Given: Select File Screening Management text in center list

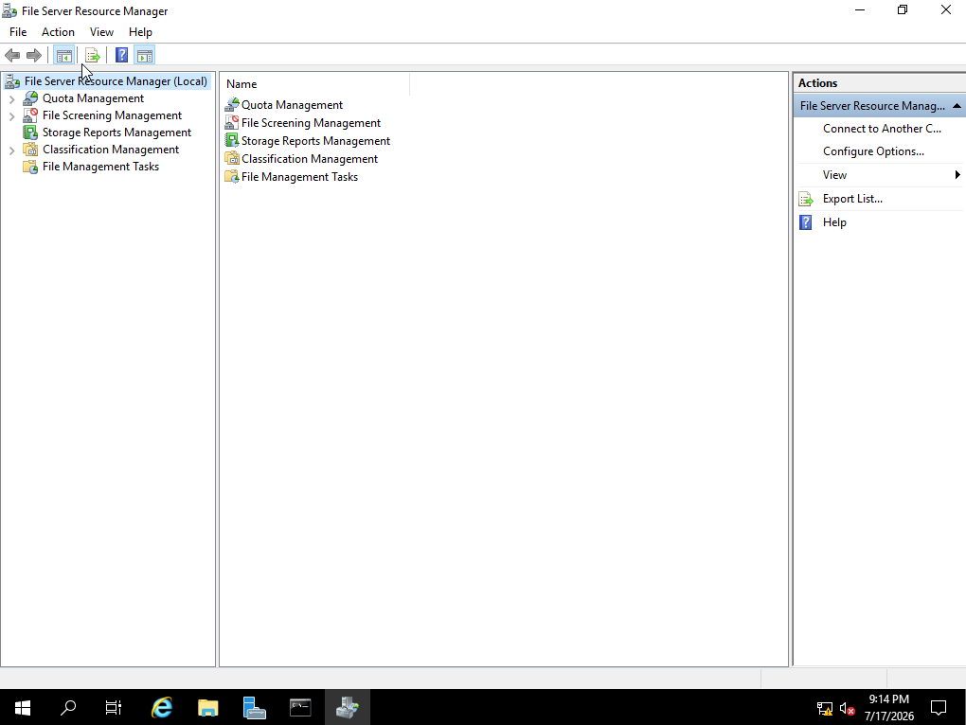Looking at the screenshot, I should (312, 122).
